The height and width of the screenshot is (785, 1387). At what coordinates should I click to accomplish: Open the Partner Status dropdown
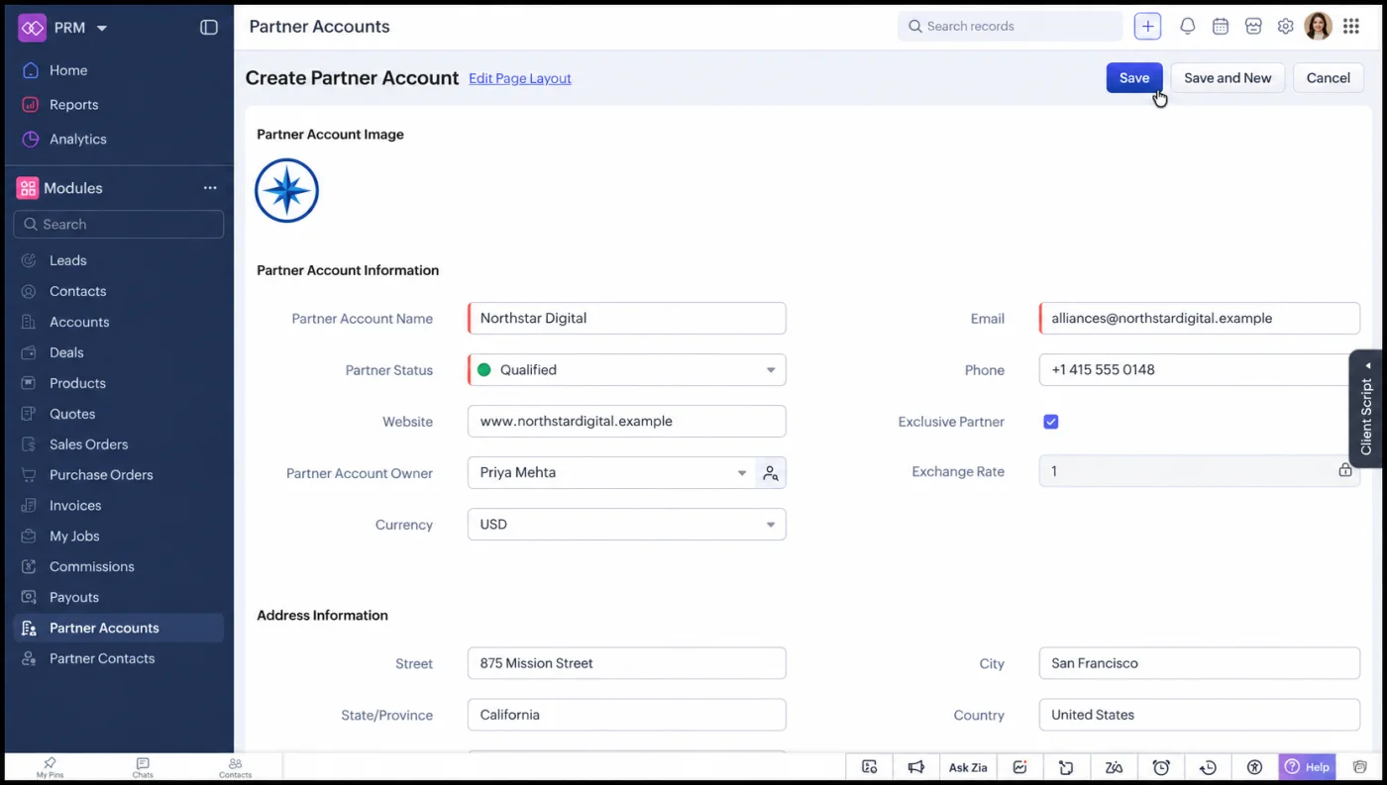pos(627,370)
